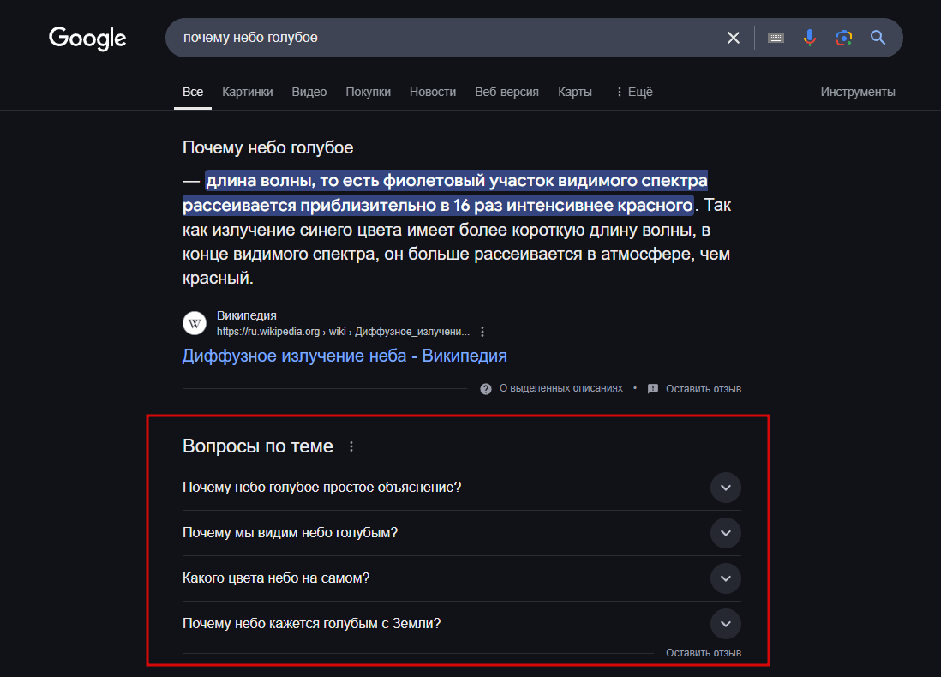Open the Ещё more menu

click(x=634, y=92)
